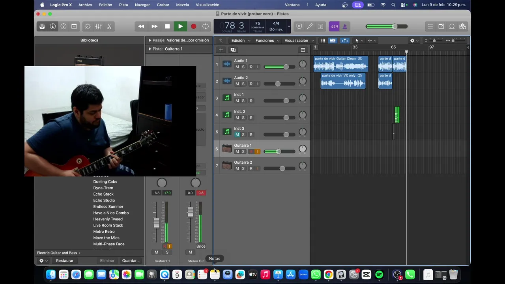Viewport: 505px width, 284px height.
Task: Click the grid view icon in tracks toolbar
Action: point(323,40)
